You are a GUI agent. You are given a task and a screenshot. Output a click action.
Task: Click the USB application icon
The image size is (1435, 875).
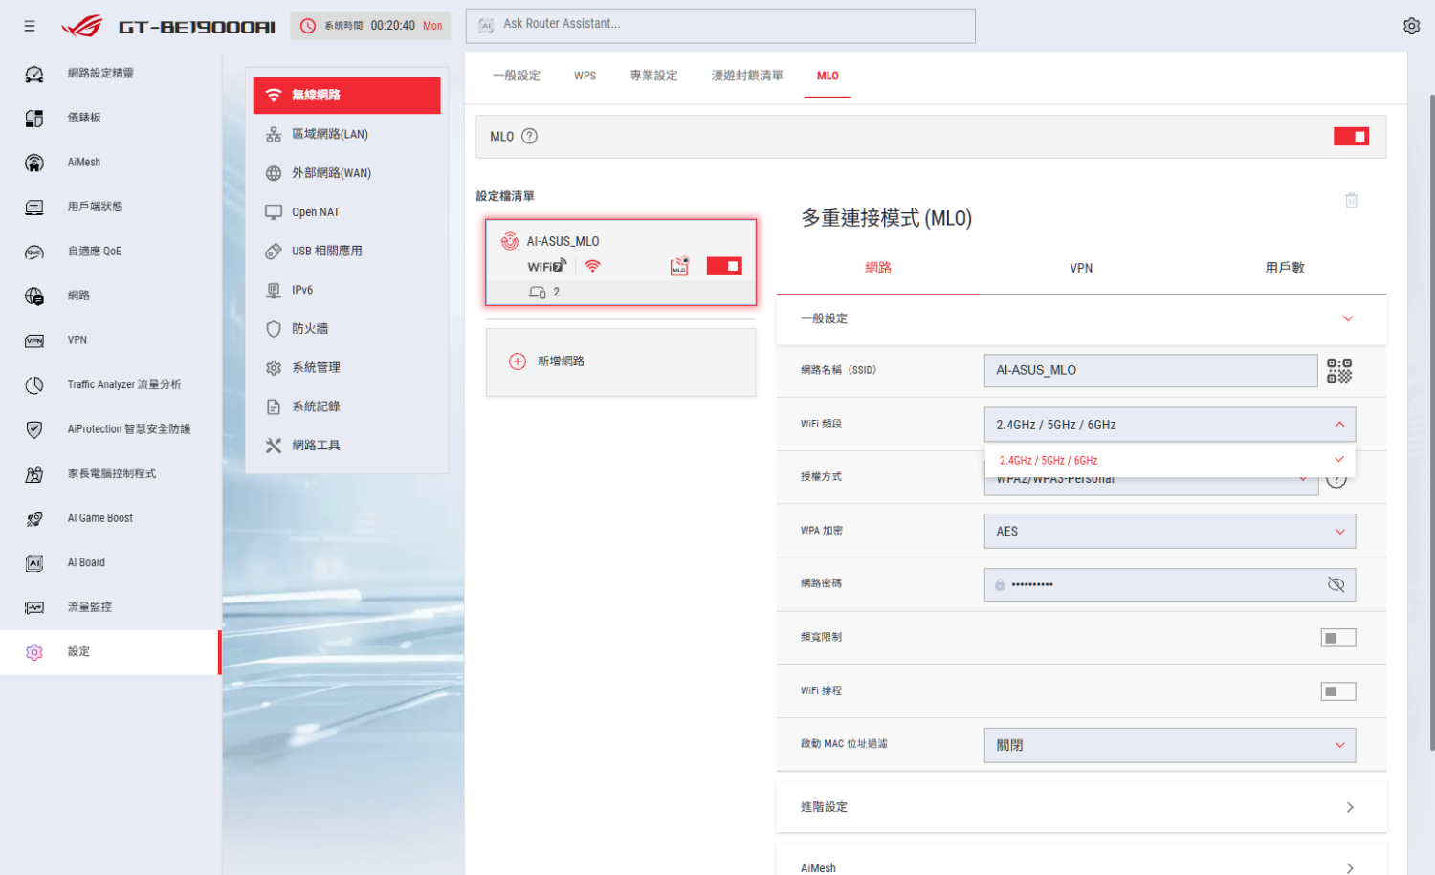[x=274, y=251]
